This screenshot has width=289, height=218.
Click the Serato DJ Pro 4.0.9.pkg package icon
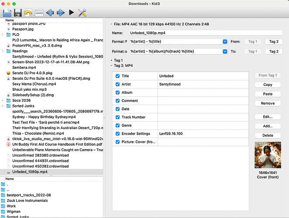click(8, 73)
